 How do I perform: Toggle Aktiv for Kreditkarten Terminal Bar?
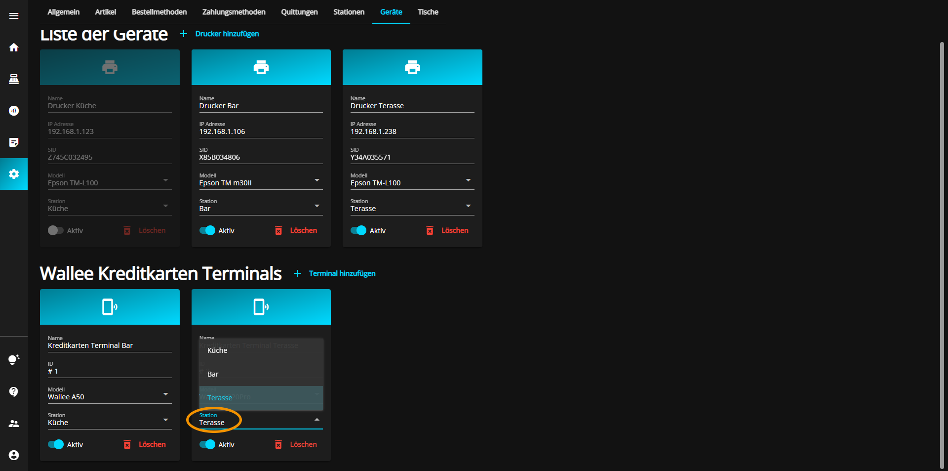pyautogui.click(x=56, y=444)
